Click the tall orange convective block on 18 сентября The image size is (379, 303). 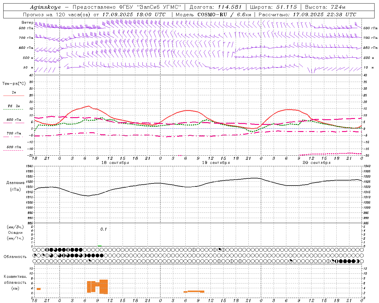click(104, 287)
